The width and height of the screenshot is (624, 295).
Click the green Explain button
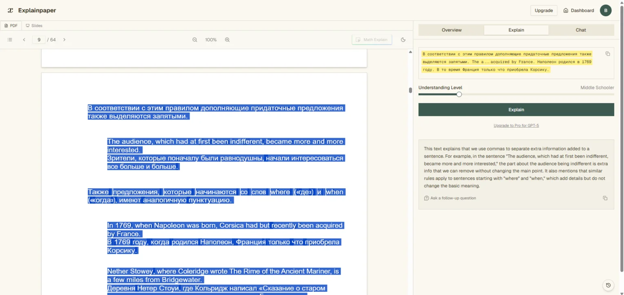pyautogui.click(x=516, y=110)
